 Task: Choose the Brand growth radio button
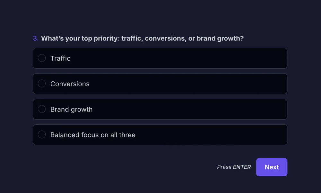tap(42, 109)
